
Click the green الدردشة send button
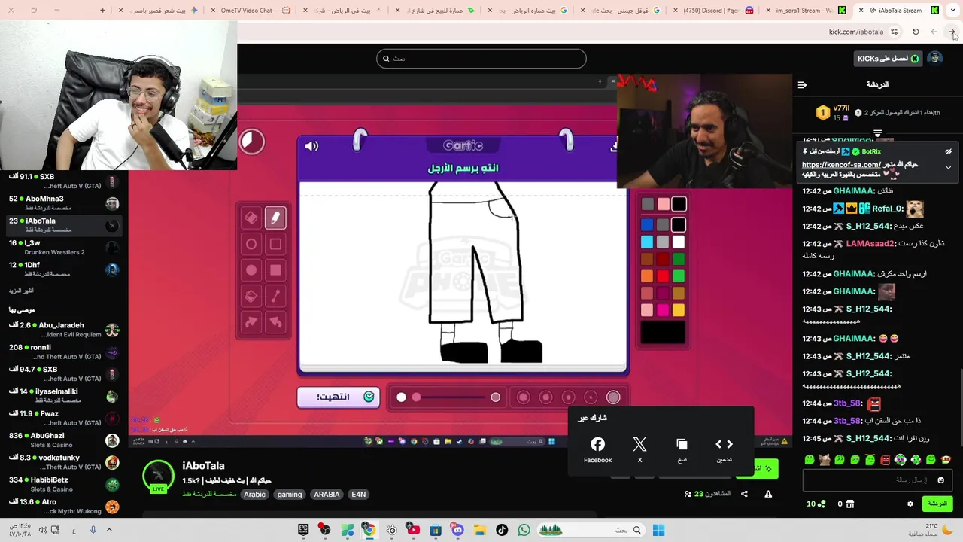coord(937,504)
